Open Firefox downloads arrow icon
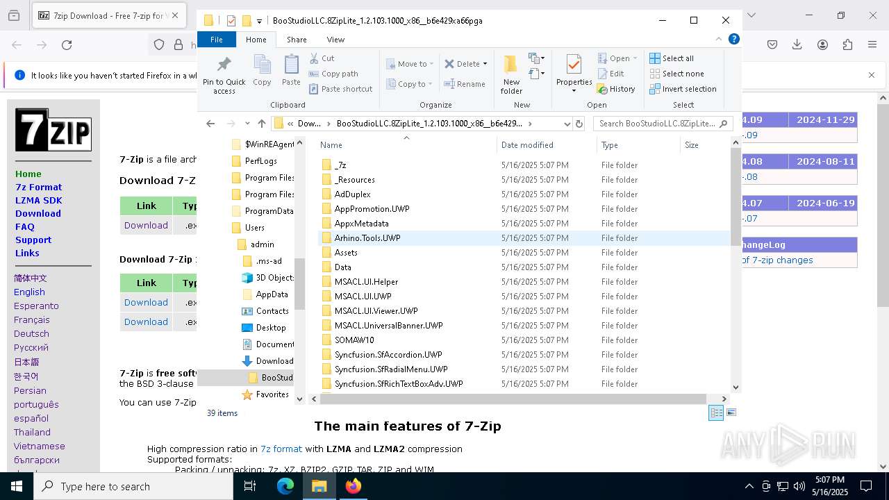 coord(797,45)
